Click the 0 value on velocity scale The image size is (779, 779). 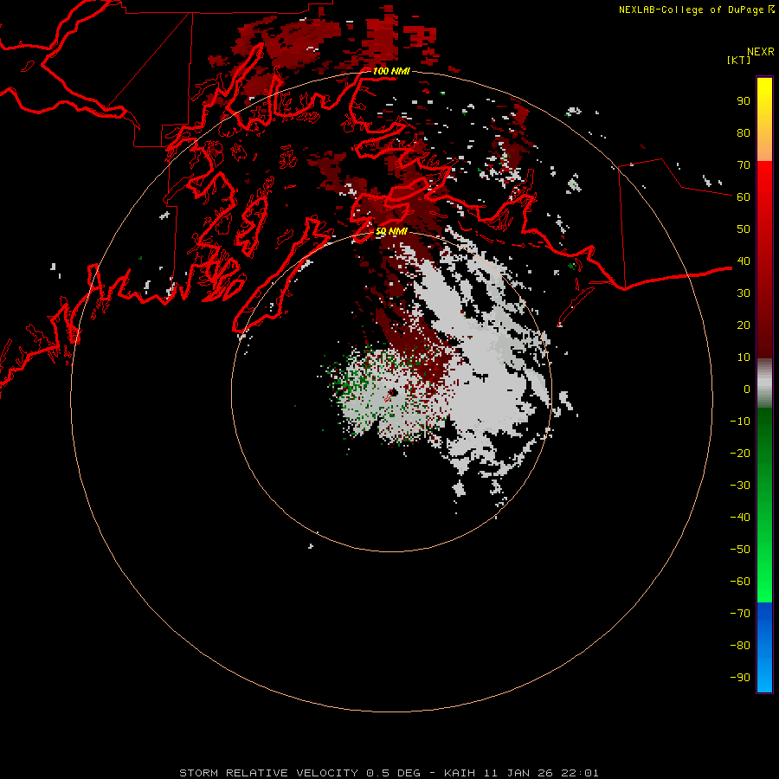tap(747, 389)
